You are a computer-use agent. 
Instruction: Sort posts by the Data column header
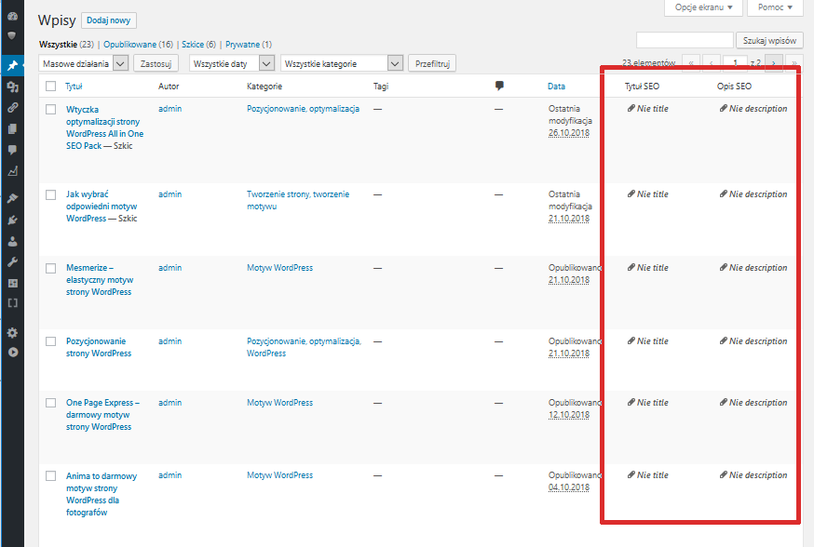(x=556, y=87)
